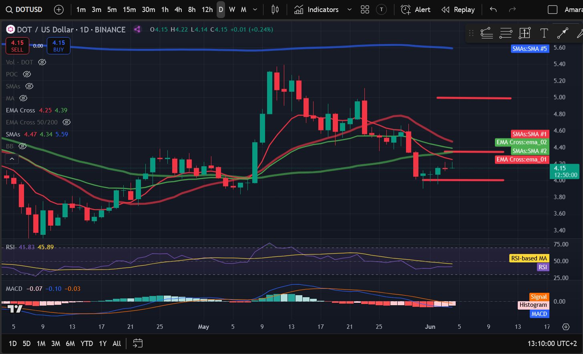Select the arrow drawing tool
583x354 pixels.
point(563,33)
